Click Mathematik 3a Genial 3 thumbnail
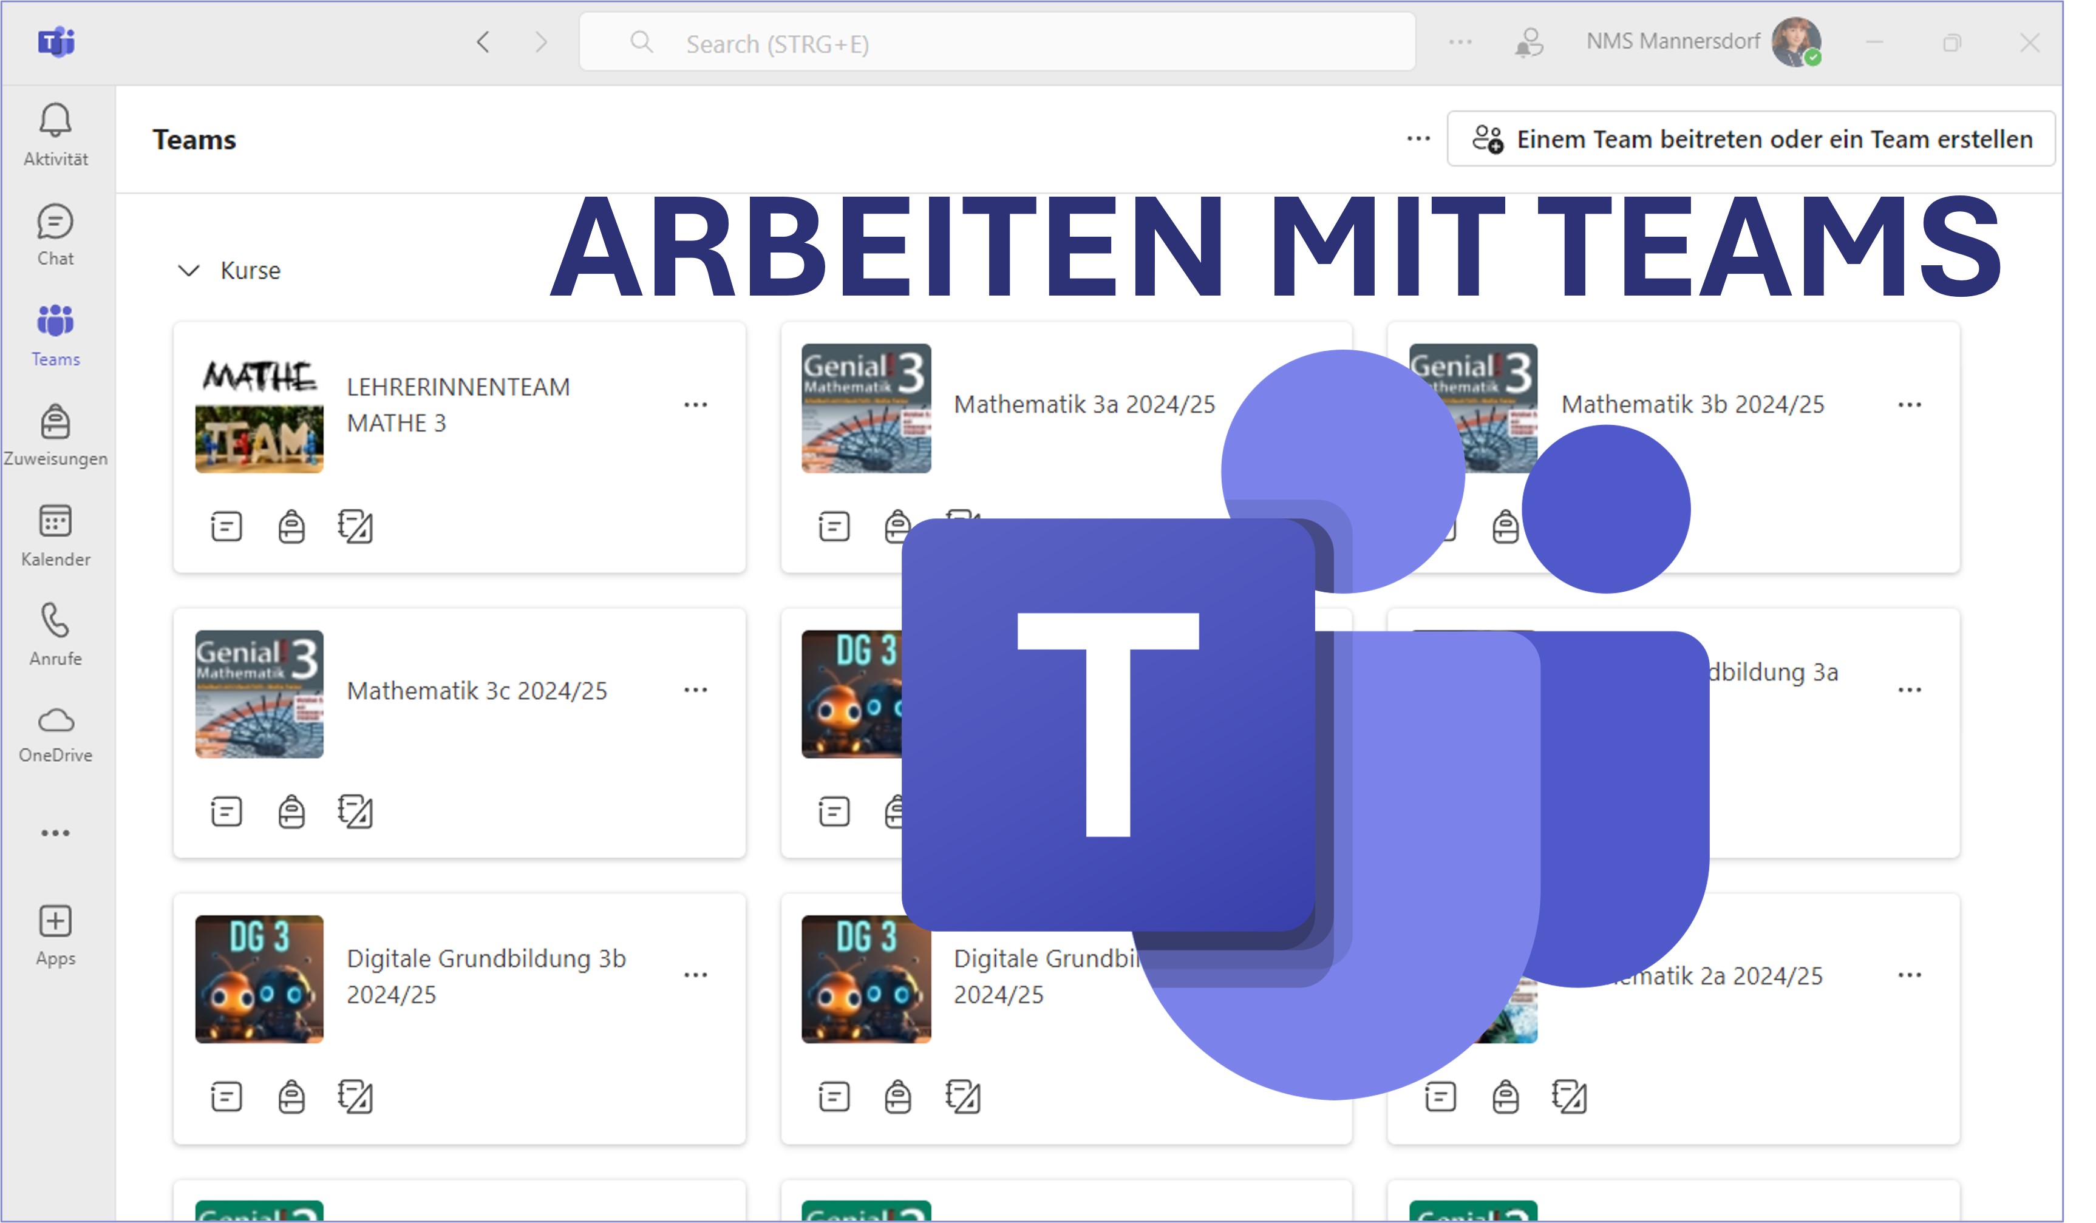 [x=866, y=409]
